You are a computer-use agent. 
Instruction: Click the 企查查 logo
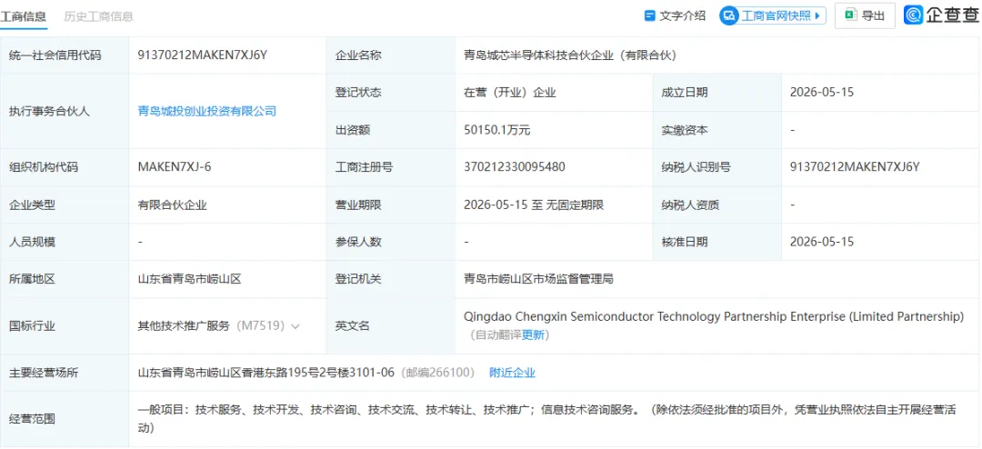(941, 15)
